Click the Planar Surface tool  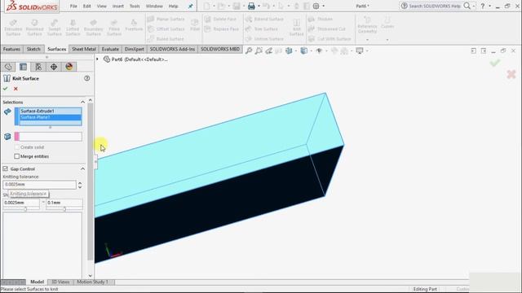(166, 20)
